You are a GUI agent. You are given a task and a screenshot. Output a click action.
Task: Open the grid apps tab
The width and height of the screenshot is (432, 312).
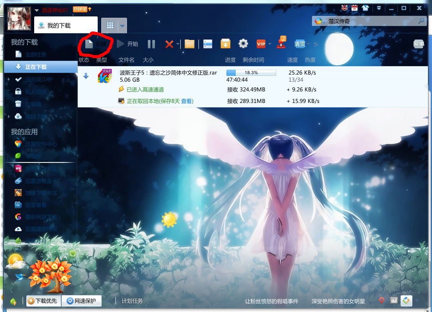[110, 26]
